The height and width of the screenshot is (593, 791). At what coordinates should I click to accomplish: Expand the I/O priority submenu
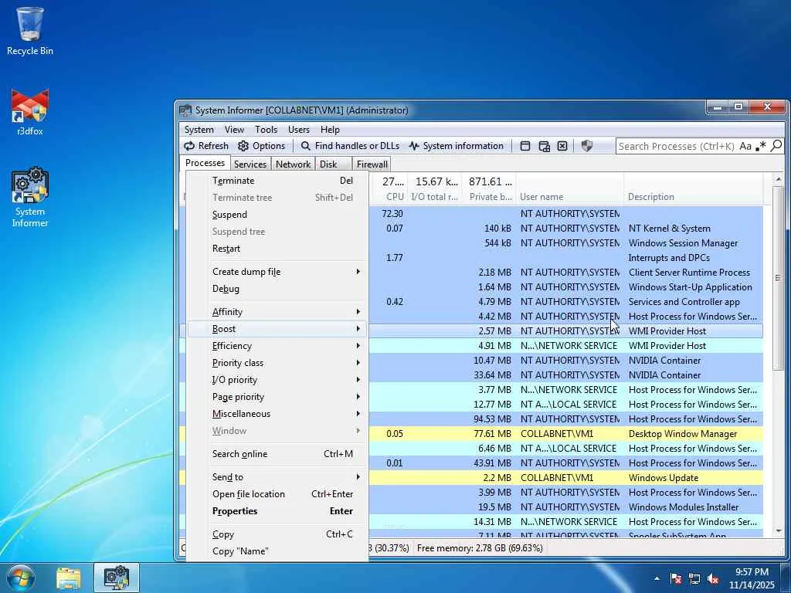277,380
